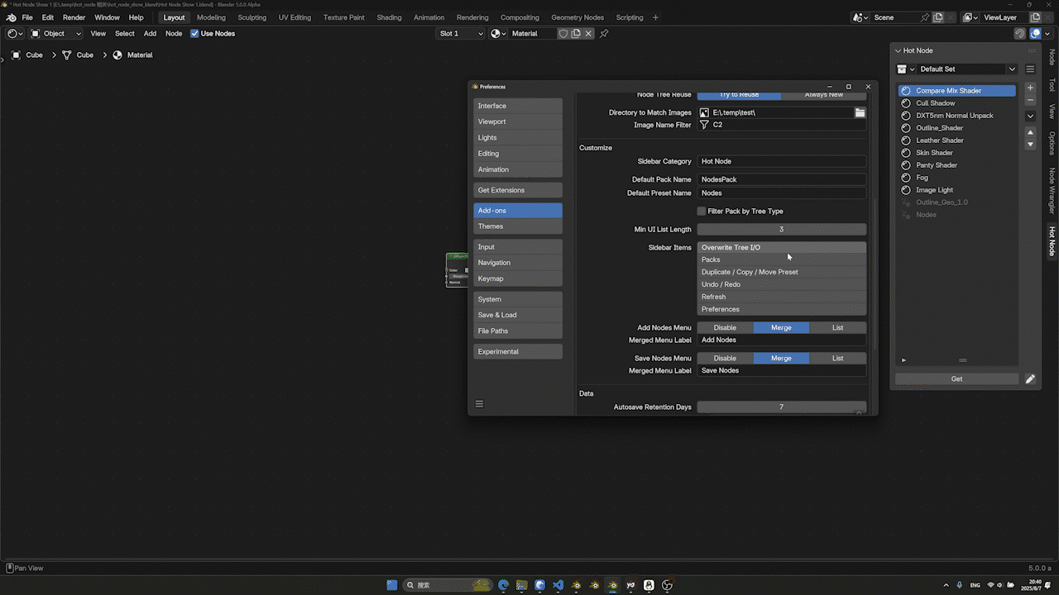Screen dimensions: 1059x595
Task: Enable Filter Pack by Tree Type
Action: coord(702,212)
